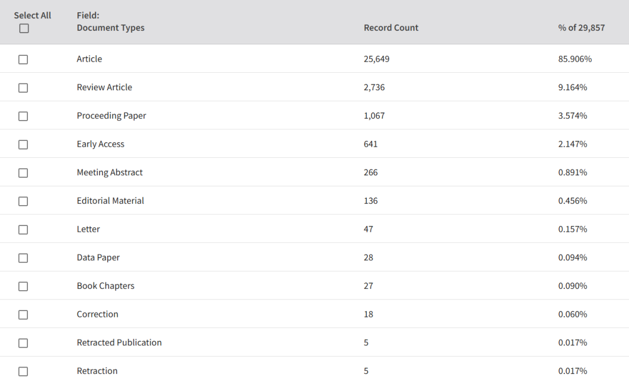
Task: Select the Correction row checkbox
Action: pyautogui.click(x=23, y=315)
